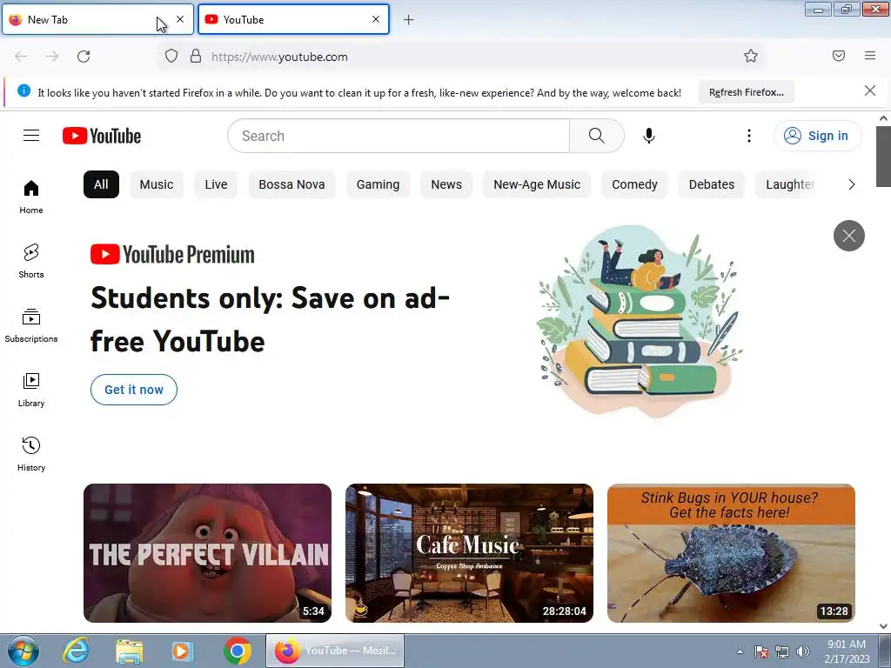Open Shorts from sidebar
The width and height of the screenshot is (891, 668).
(x=31, y=261)
